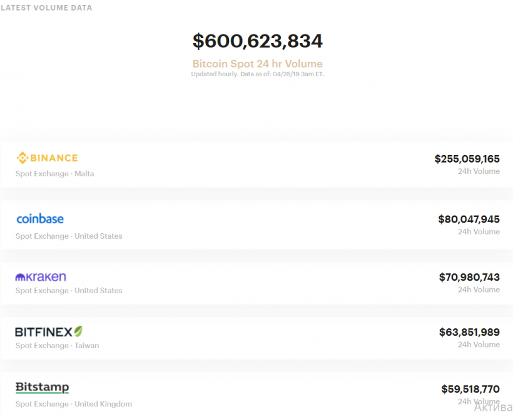Click the Coinbase logo
The image size is (513, 417).
coord(40,219)
